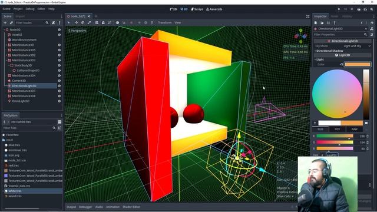Hide MeshInstance3D5 with eye icon
The image size is (377, 212).
click(x=59, y=50)
